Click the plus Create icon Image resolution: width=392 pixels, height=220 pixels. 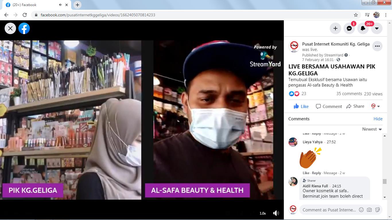[335, 28]
